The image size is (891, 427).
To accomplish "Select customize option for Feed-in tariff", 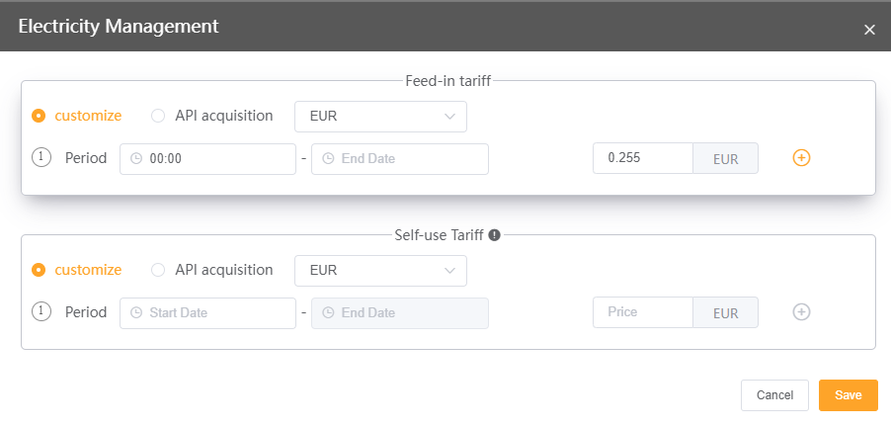I will point(40,116).
